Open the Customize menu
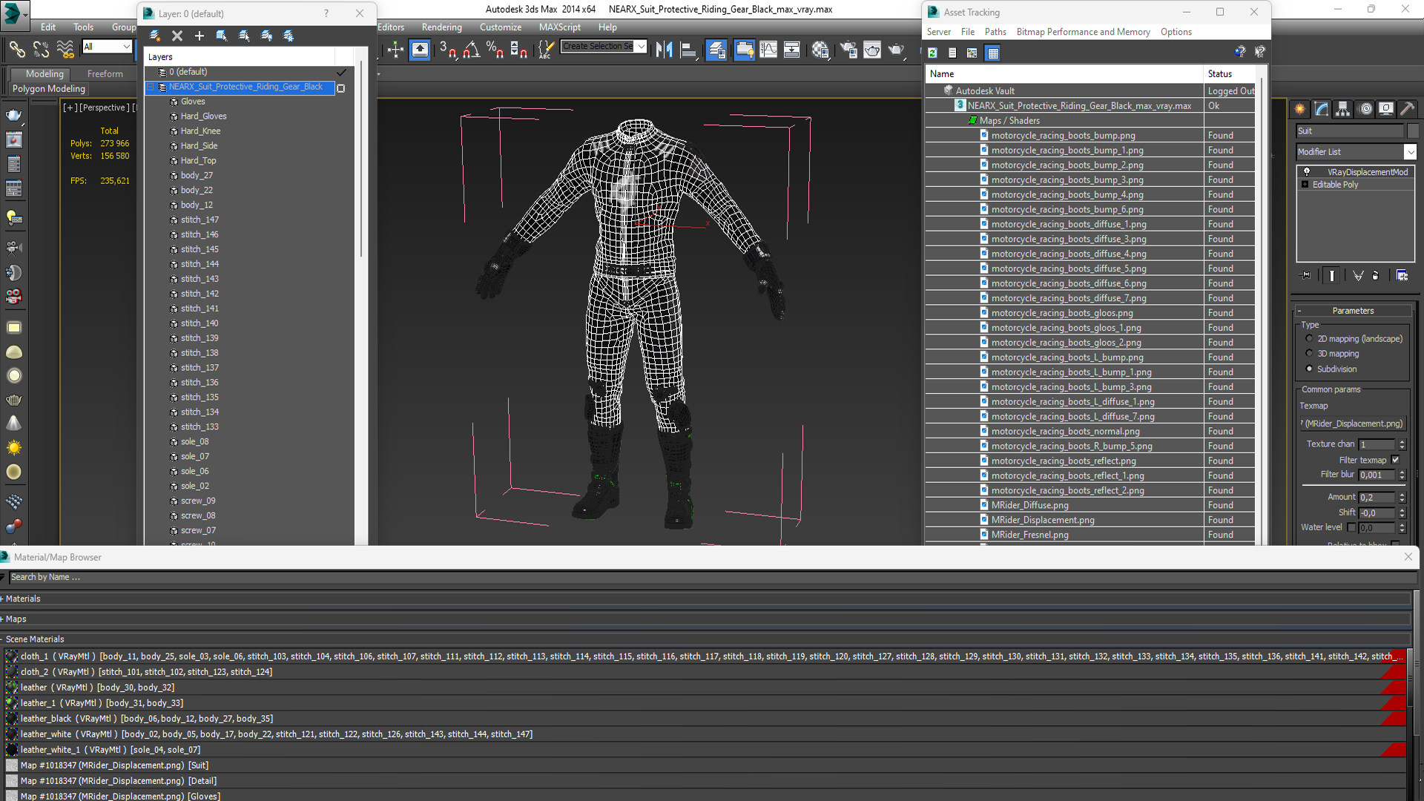 (x=500, y=27)
